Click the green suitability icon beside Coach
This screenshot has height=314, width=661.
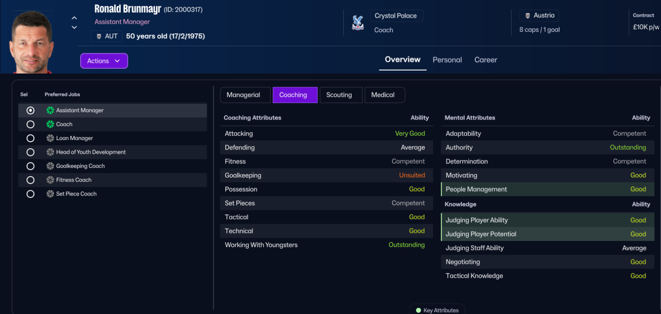(x=50, y=124)
